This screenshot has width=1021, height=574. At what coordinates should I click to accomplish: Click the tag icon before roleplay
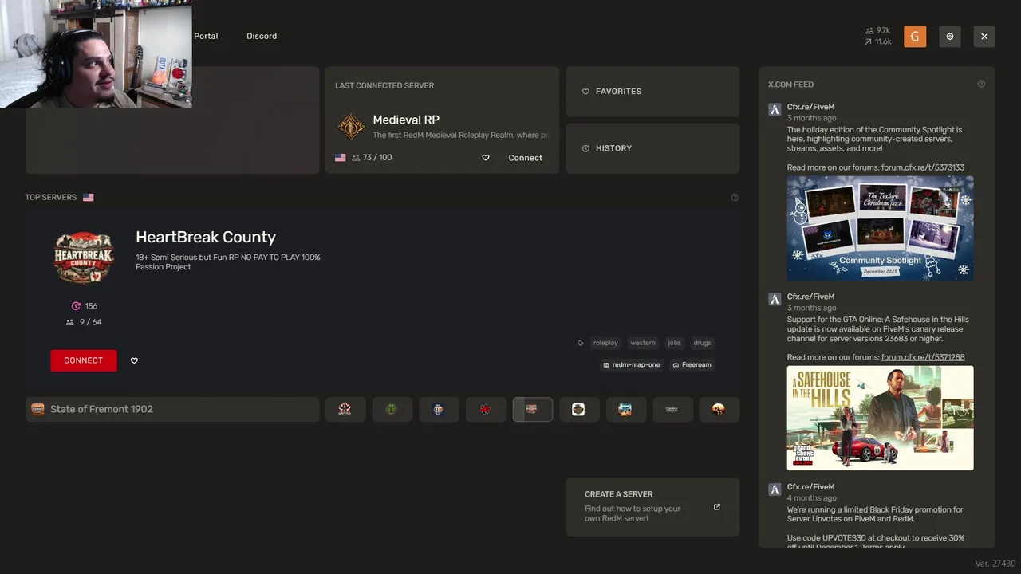click(580, 343)
